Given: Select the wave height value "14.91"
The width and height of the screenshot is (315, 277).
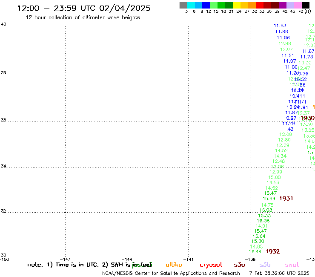Looking at the screenshot, I should [261, 226].
